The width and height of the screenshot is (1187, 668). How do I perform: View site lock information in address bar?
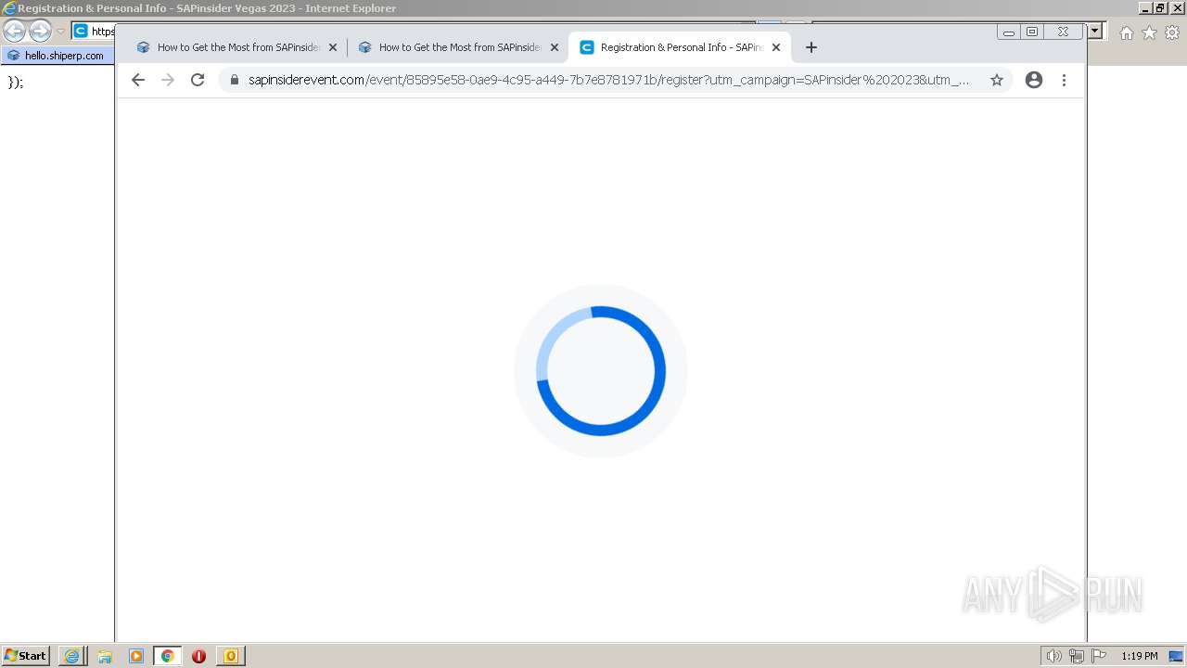point(234,80)
